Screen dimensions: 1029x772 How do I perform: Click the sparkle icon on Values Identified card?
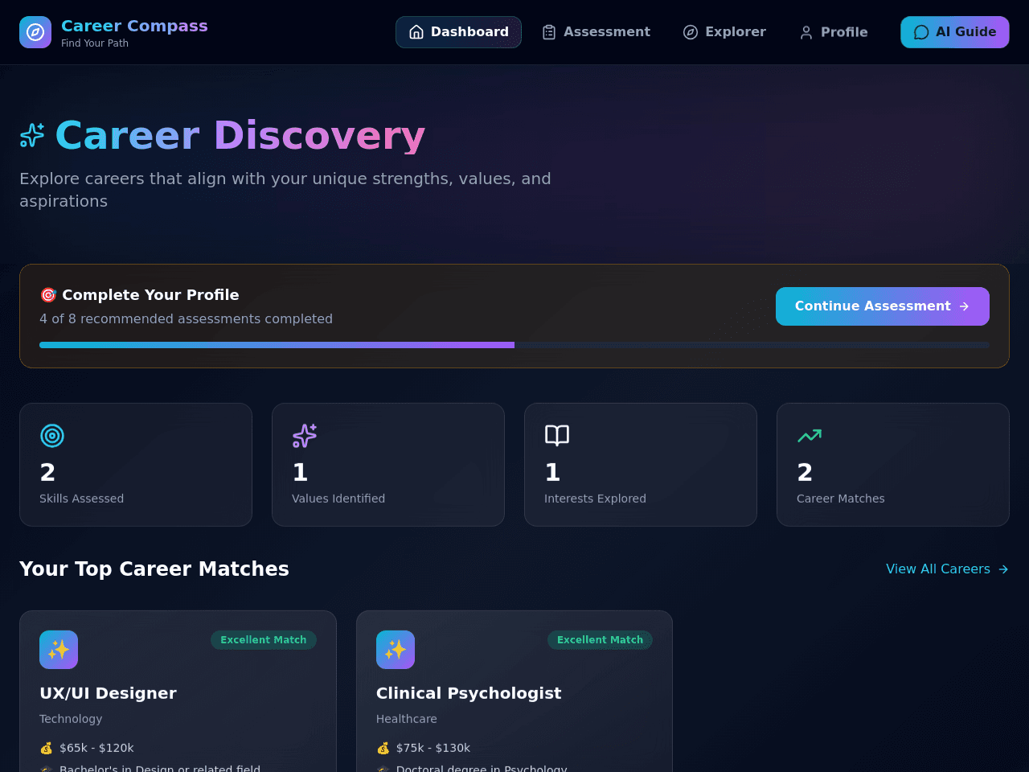click(305, 436)
